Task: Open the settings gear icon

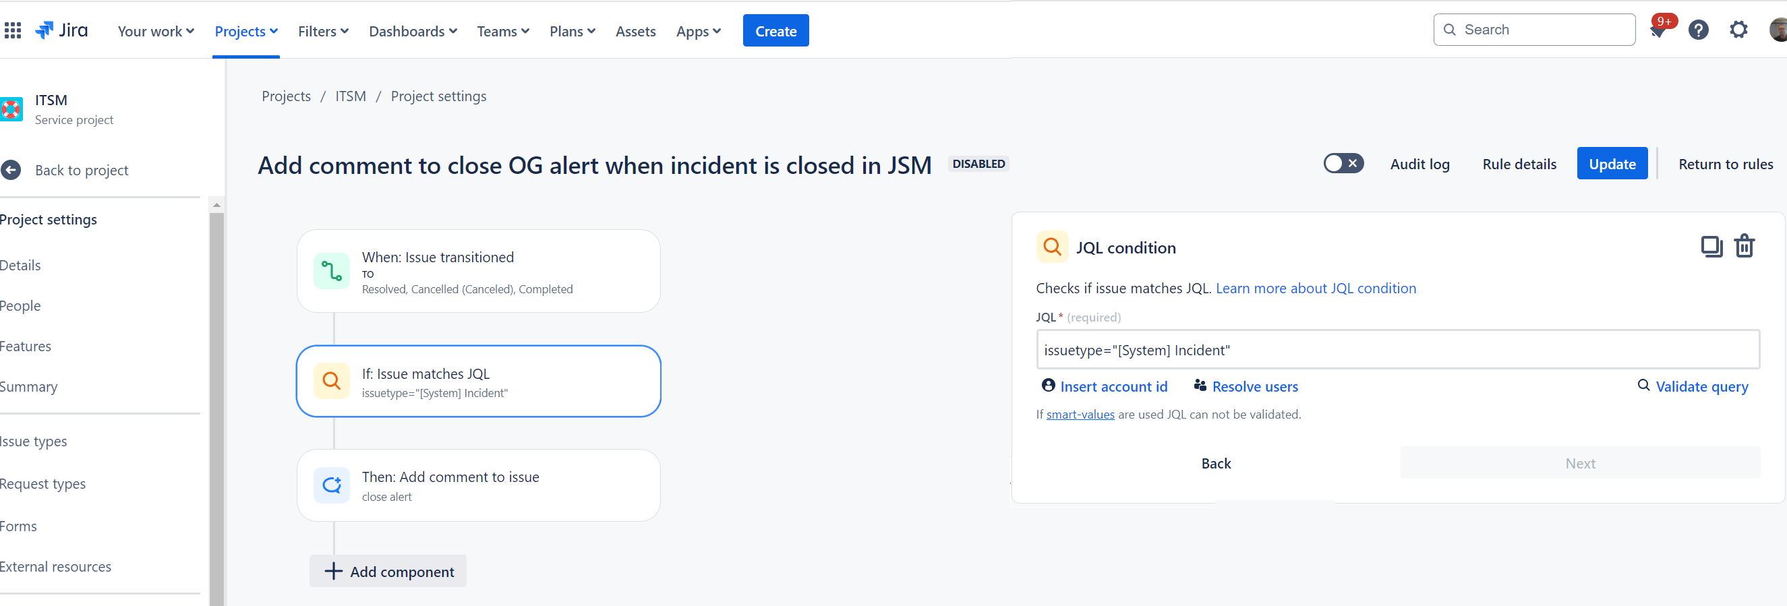Action: (x=1738, y=30)
